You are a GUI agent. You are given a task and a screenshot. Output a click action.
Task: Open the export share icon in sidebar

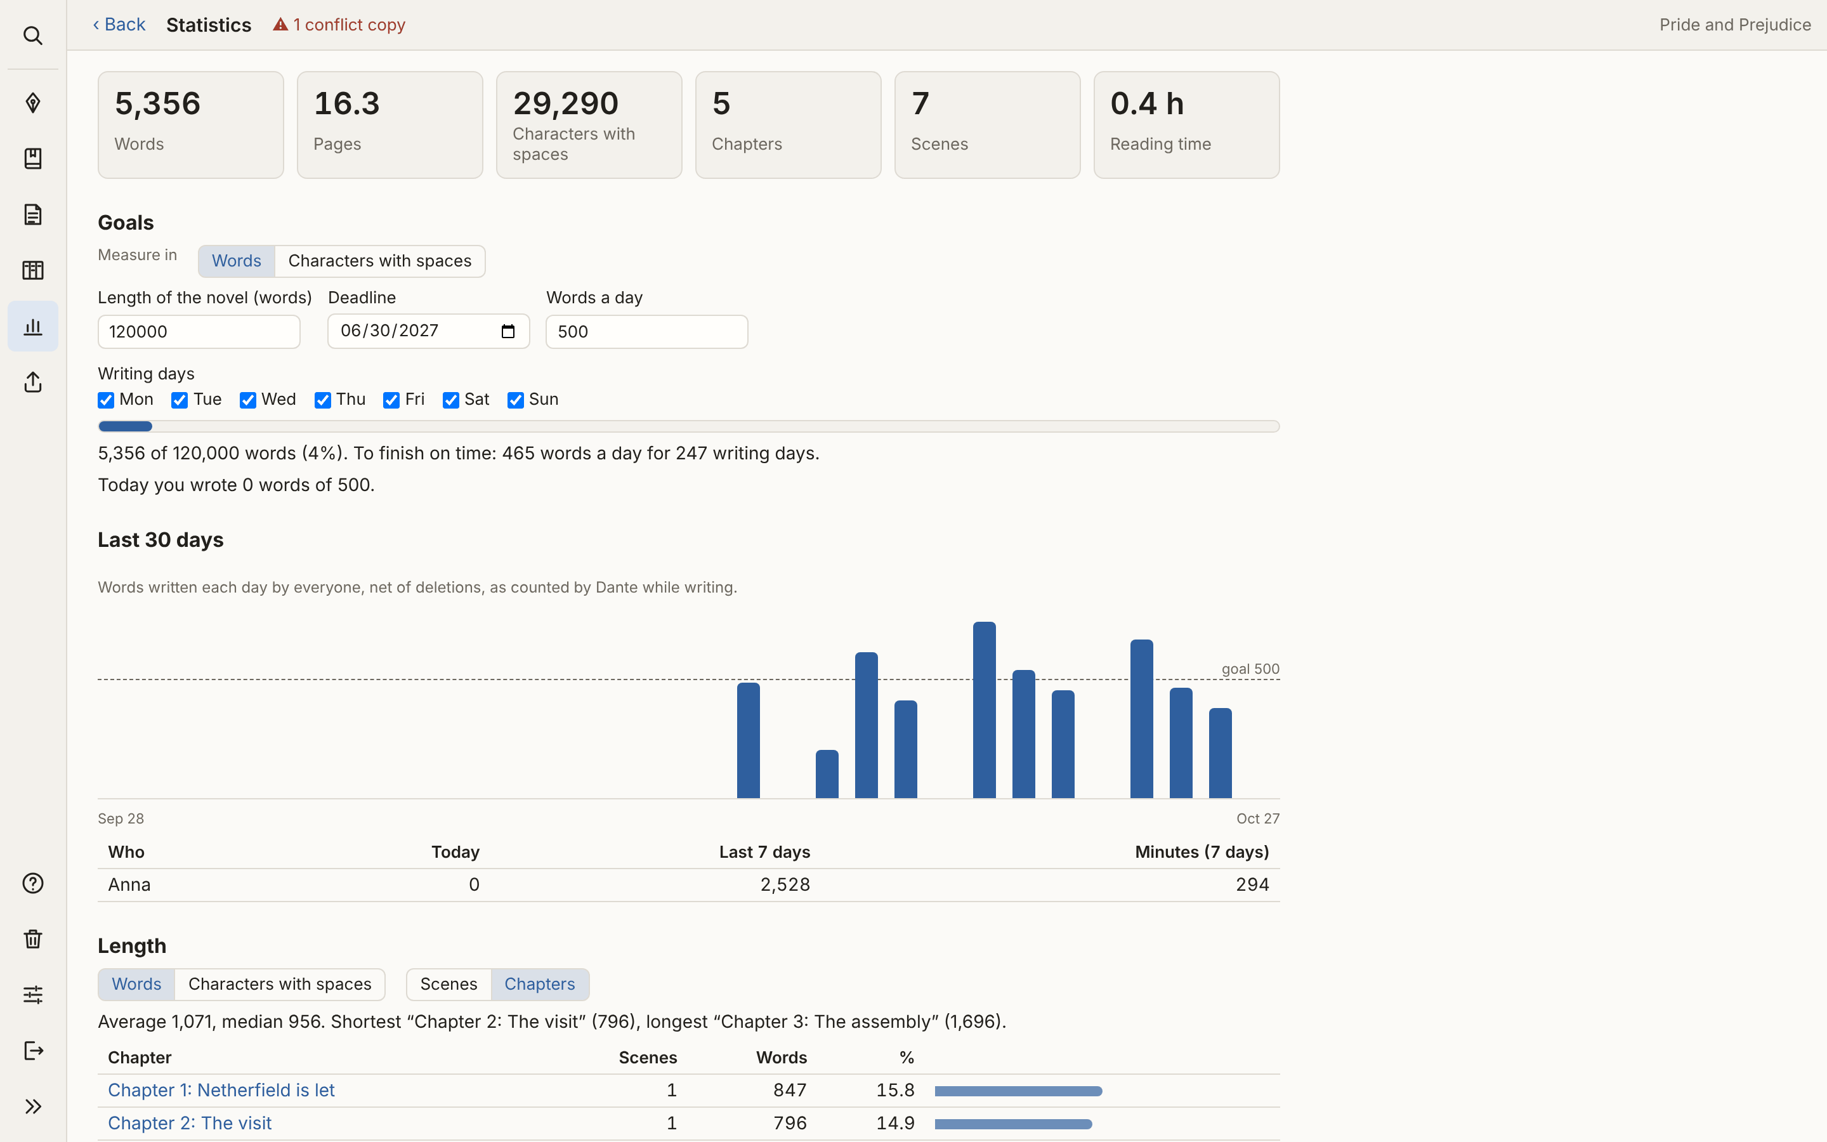pos(32,382)
